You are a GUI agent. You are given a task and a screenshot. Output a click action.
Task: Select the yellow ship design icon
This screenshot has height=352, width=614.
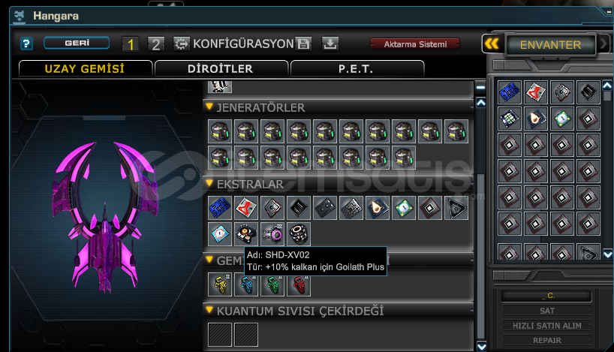(x=220, y=284)
